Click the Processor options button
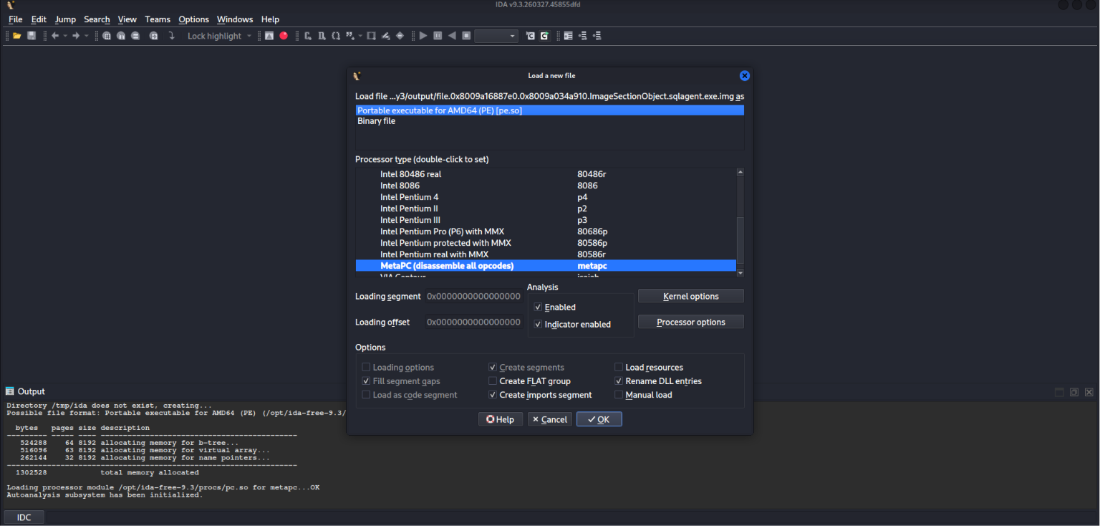1100x526 pixels. pyautogui.click(x=691, y=322)
